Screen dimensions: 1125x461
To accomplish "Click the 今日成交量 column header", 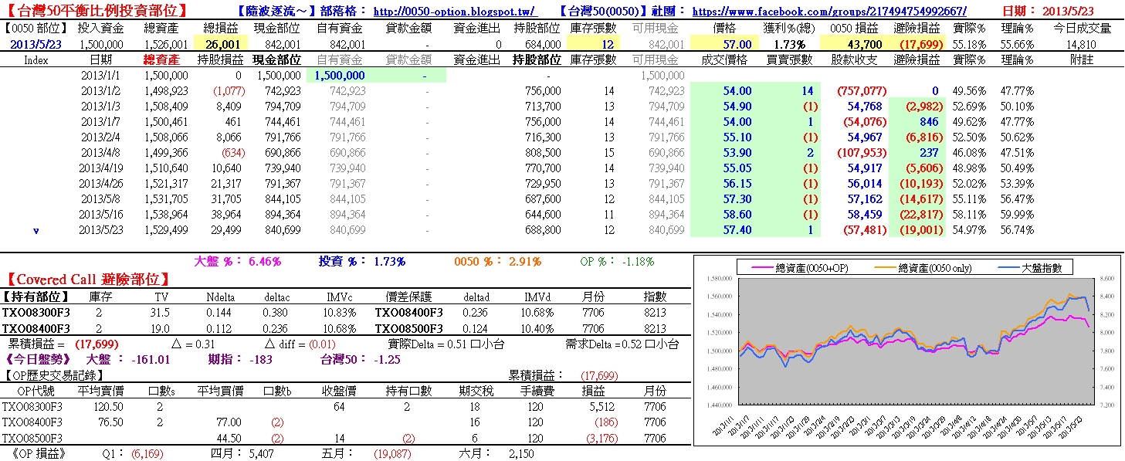I will point(1083,29).
